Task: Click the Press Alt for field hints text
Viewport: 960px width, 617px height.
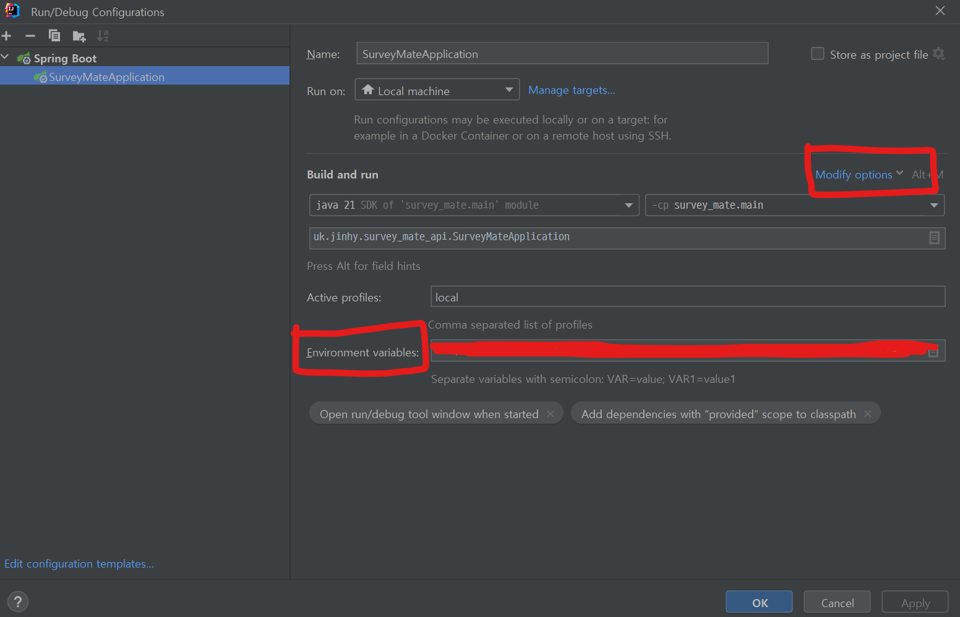Action: tap(364, 266)
